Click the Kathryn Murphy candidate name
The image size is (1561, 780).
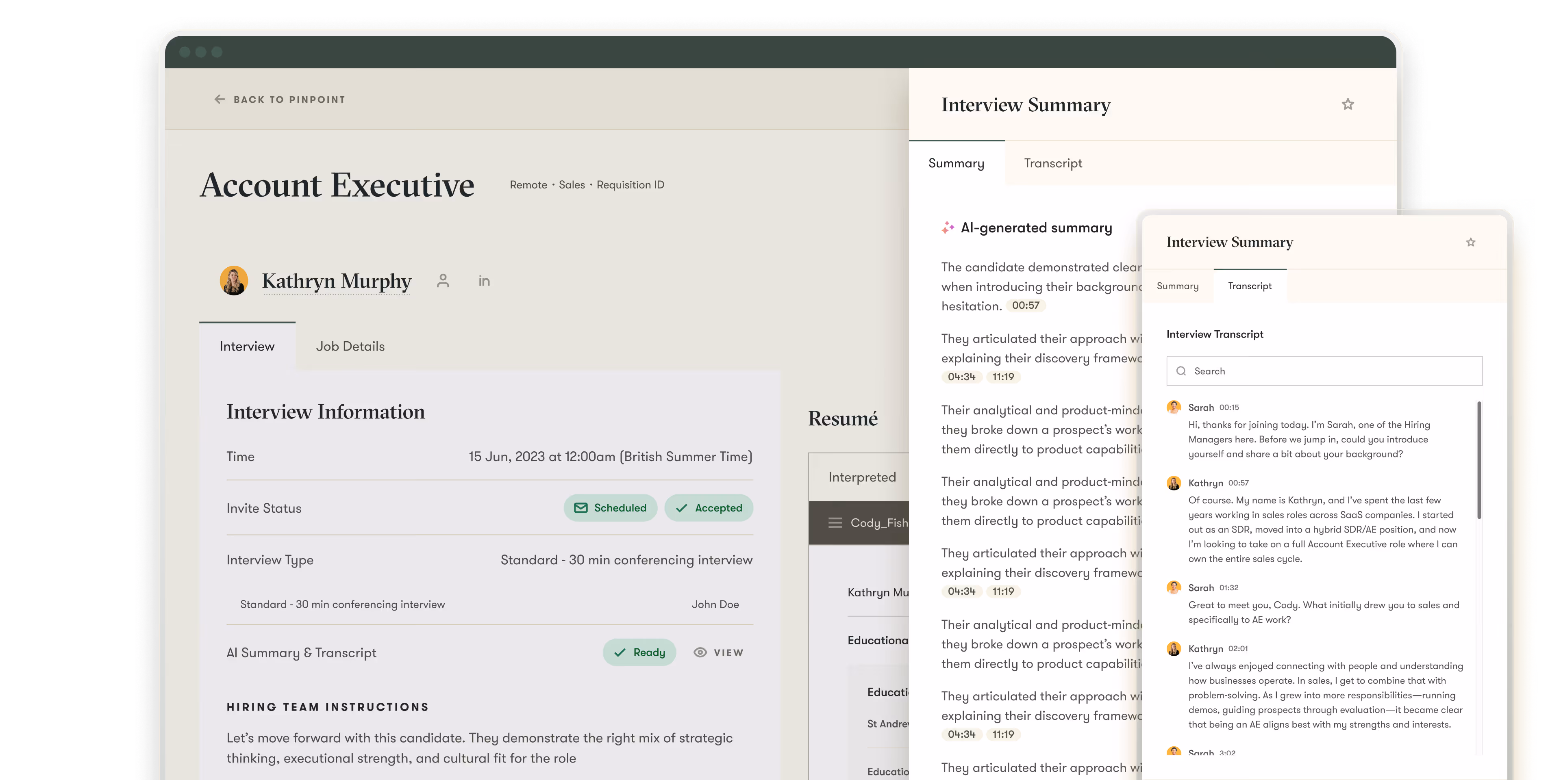click(x=336, y=281)
